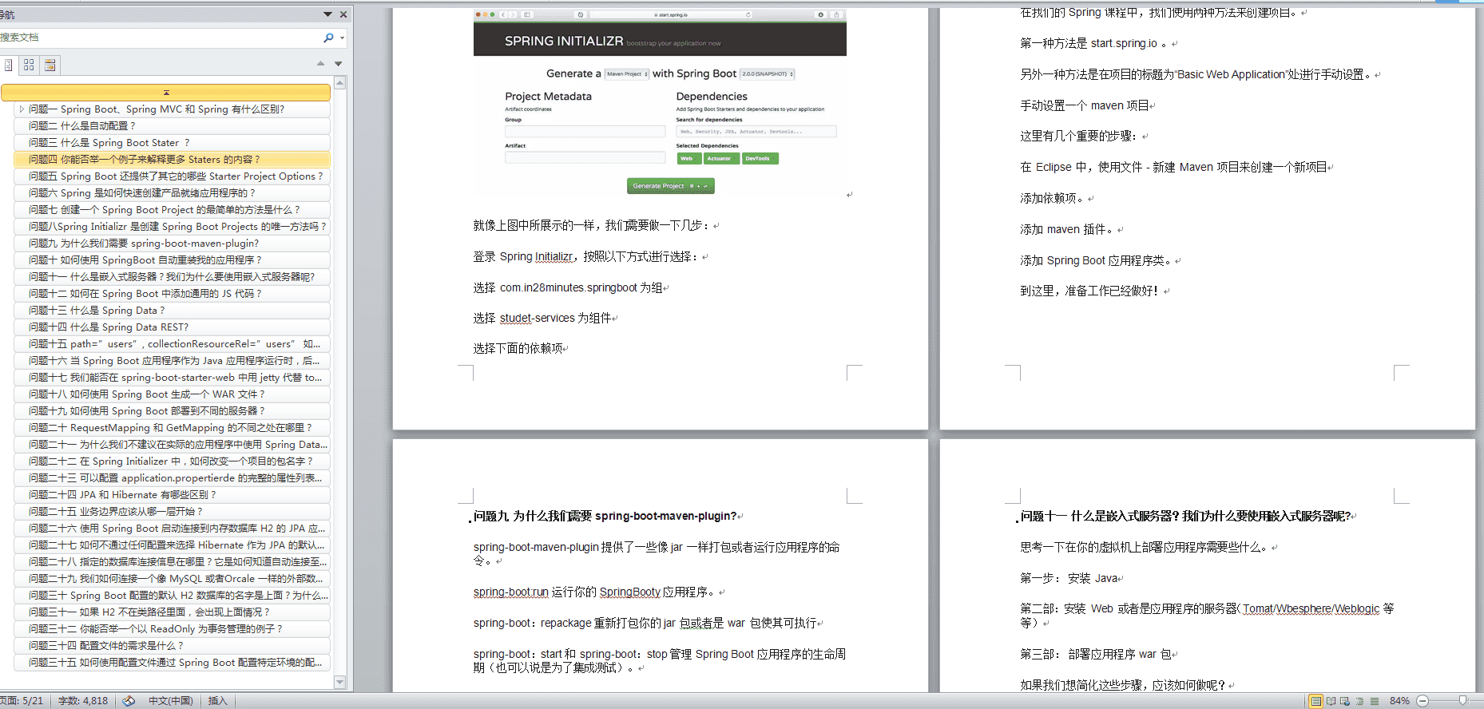Switch to Web Layout view

[1345, 701]
